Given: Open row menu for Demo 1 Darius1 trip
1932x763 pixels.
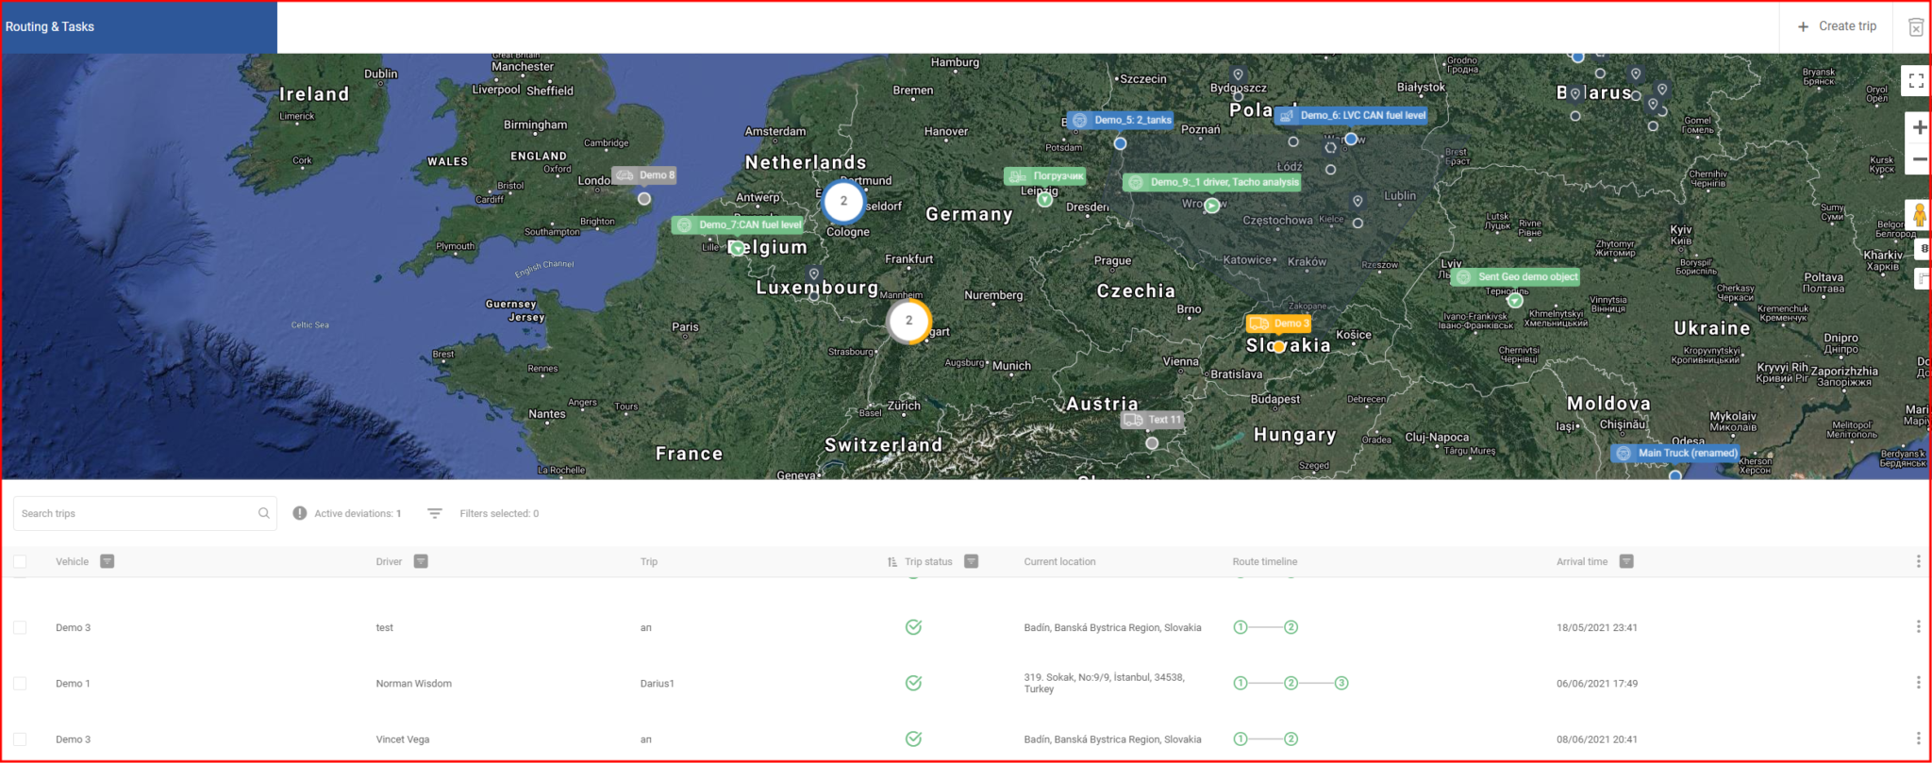Looking at the screenshot, I should 1918,682.
